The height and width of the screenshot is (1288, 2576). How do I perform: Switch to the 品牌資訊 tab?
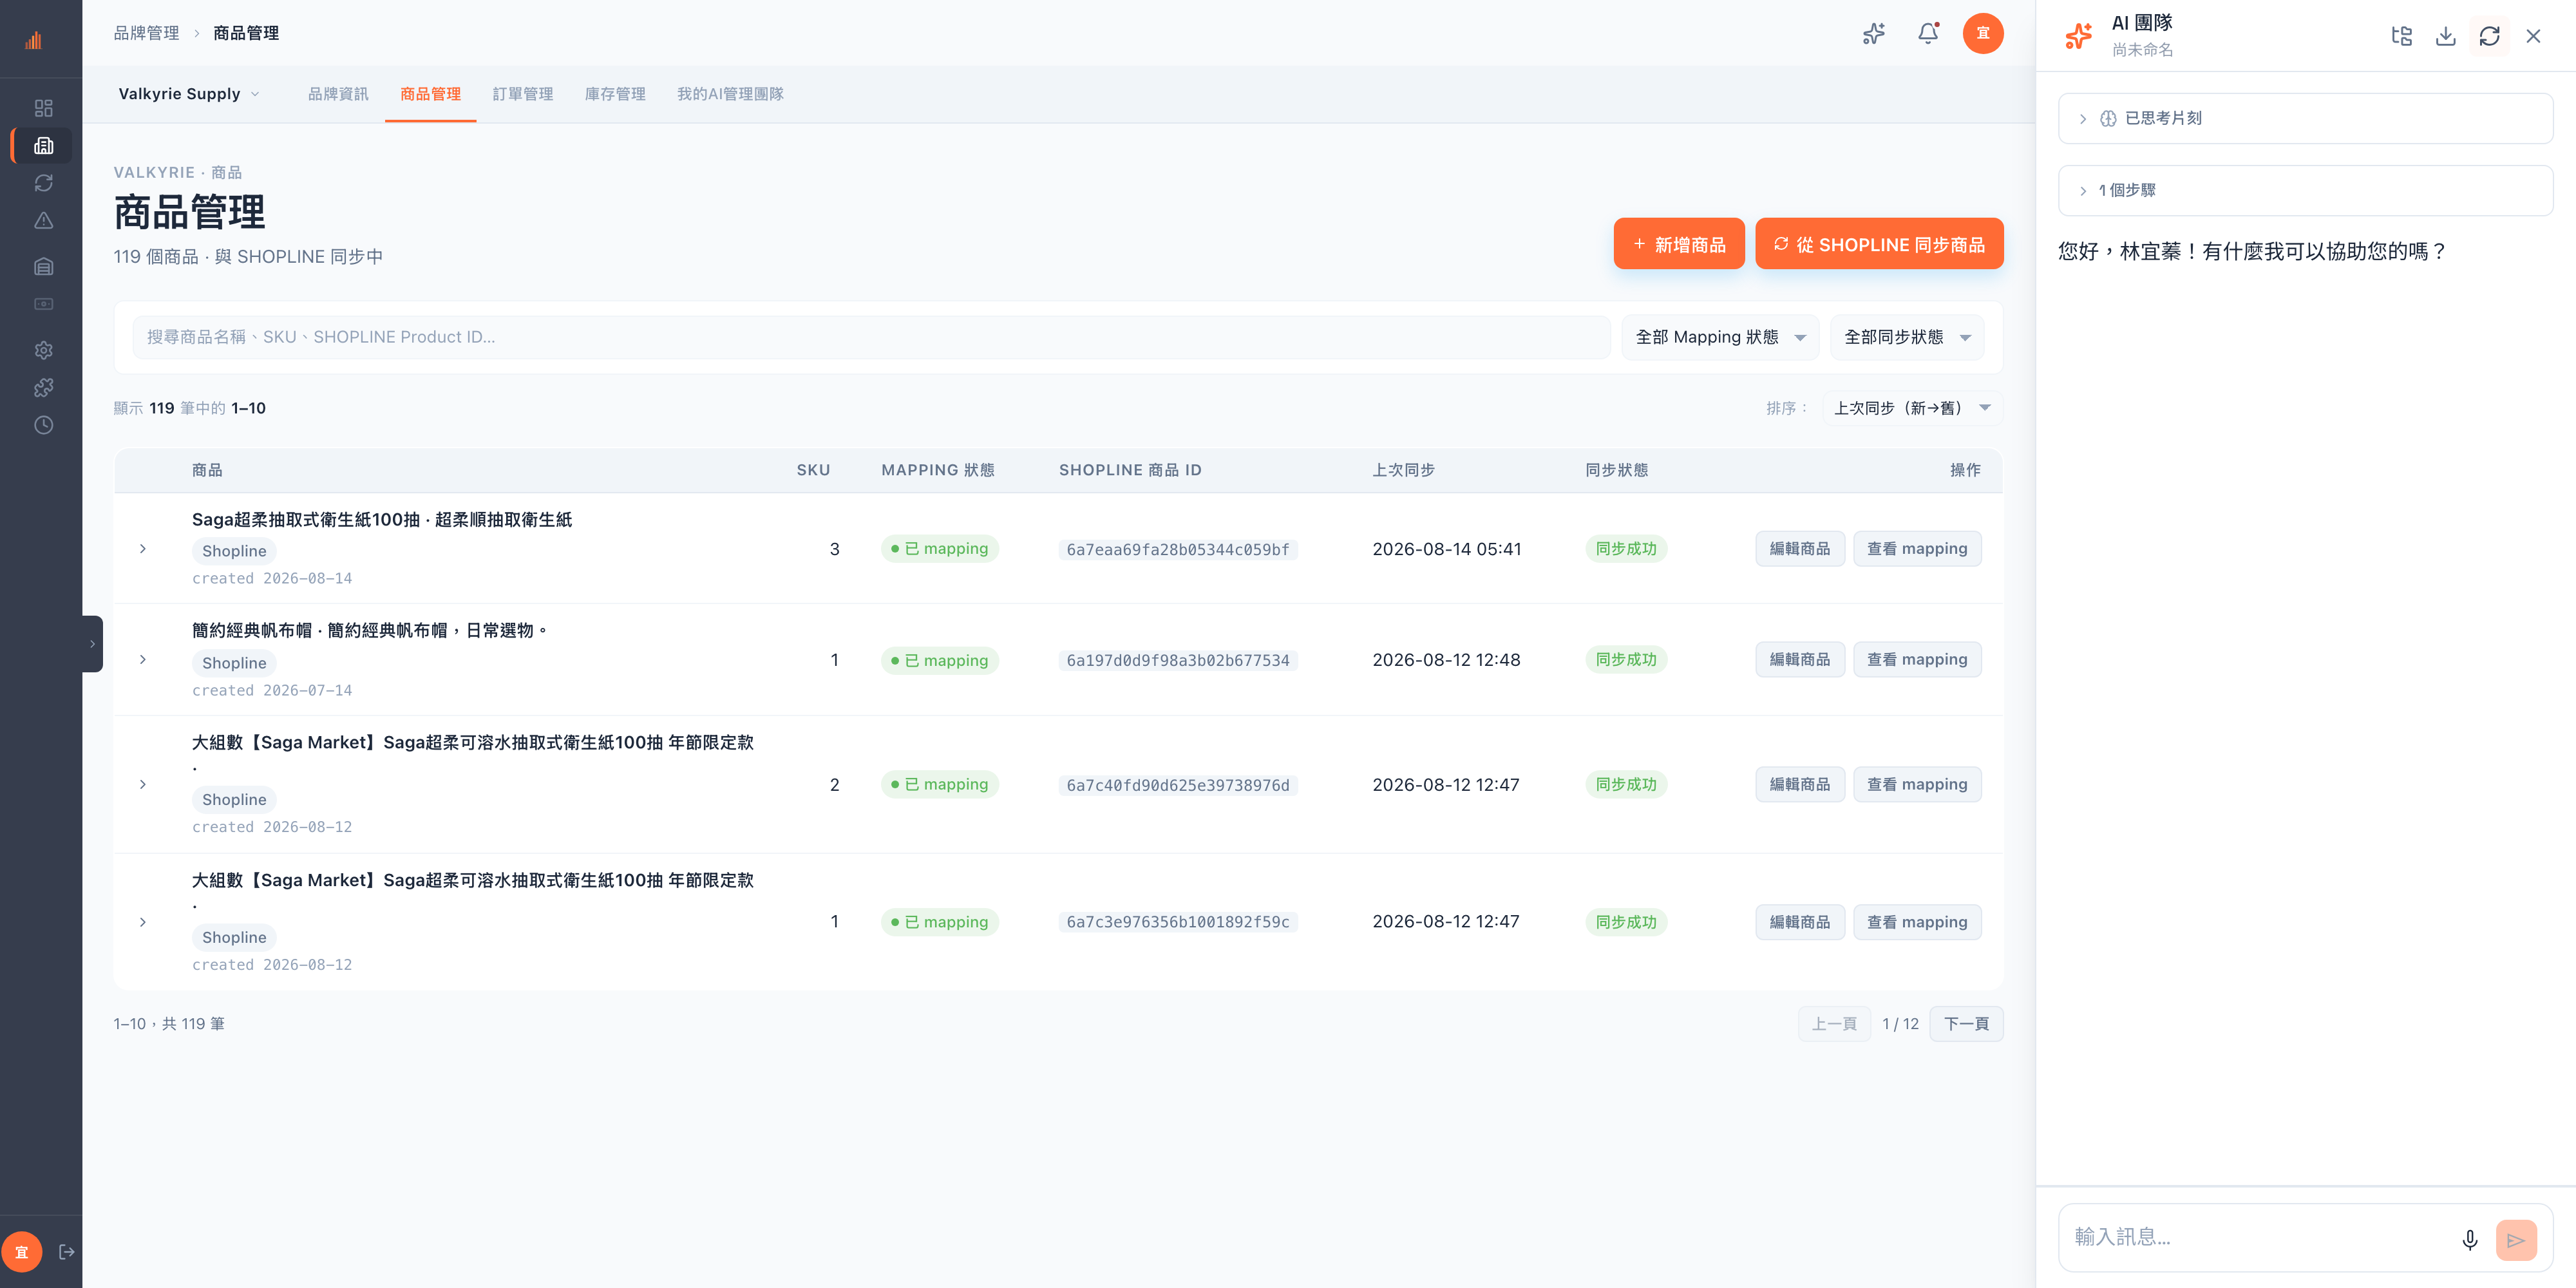pos(338,94)
